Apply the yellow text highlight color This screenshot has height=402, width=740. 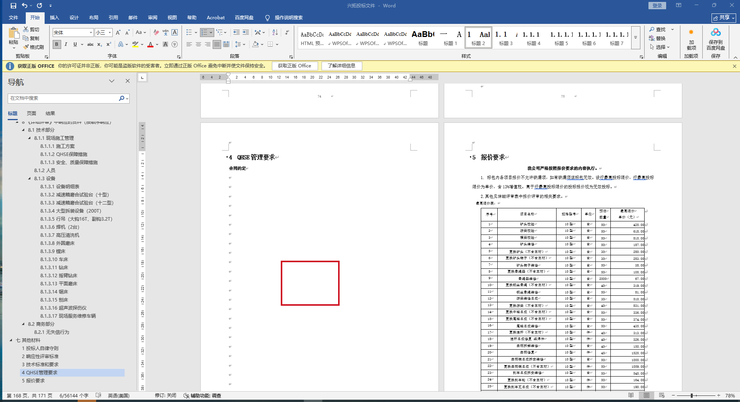(x=135, y=44)
